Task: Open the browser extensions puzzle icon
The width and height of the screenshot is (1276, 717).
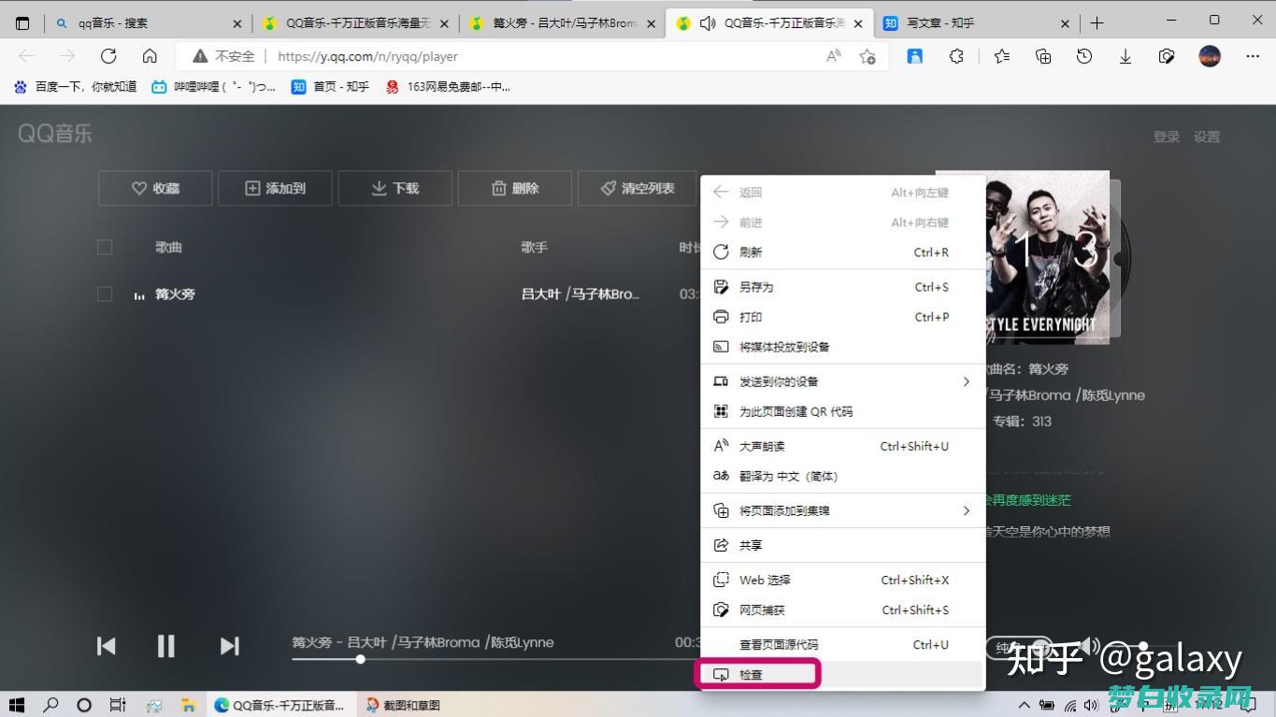Action: (x=956, y=56)
